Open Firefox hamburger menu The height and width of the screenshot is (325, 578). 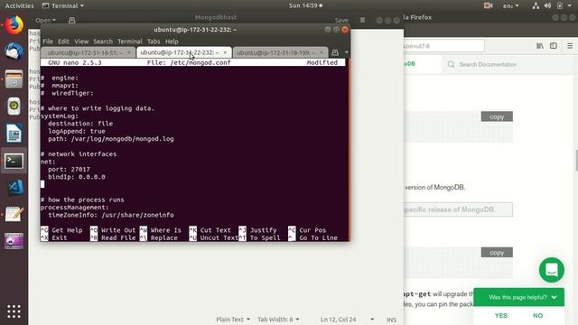point(570,46)
